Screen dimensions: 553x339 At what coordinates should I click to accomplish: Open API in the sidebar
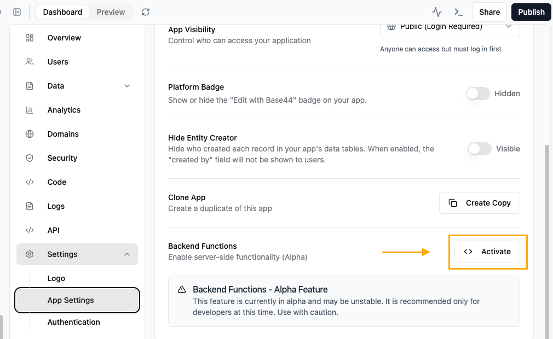pos(77,230)
